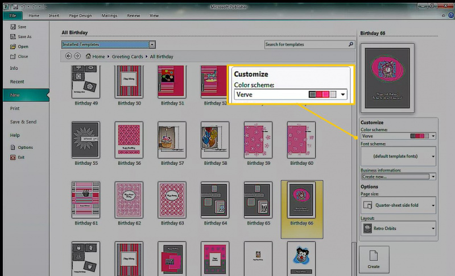
Task: Expand the Business information Create new dropdown
Action: click(x=433, y=177)
